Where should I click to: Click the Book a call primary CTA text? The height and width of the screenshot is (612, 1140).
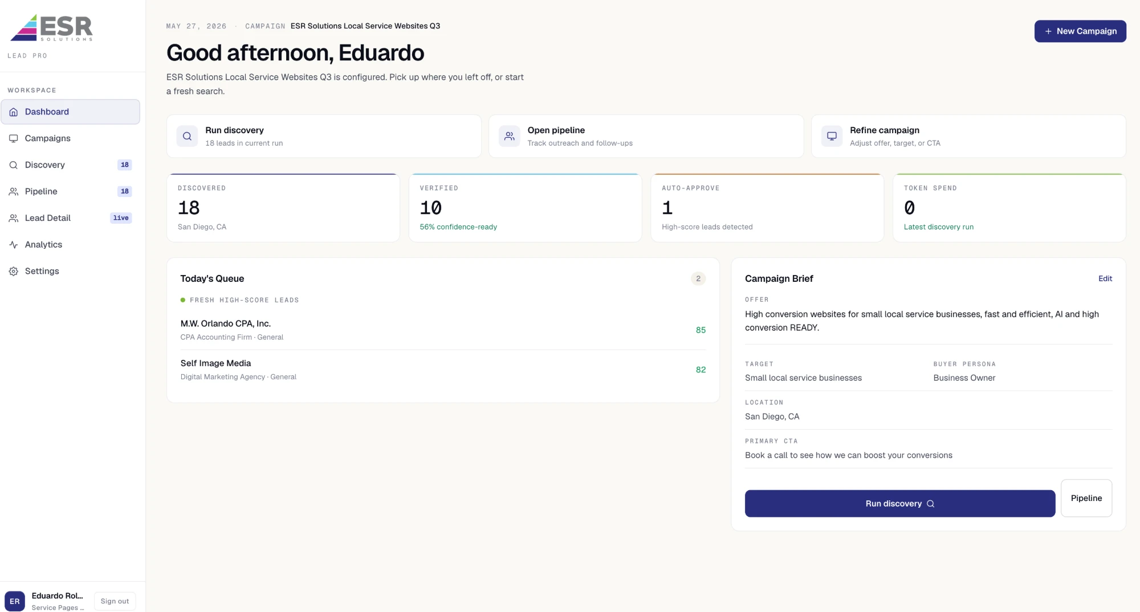coord(848,455)
